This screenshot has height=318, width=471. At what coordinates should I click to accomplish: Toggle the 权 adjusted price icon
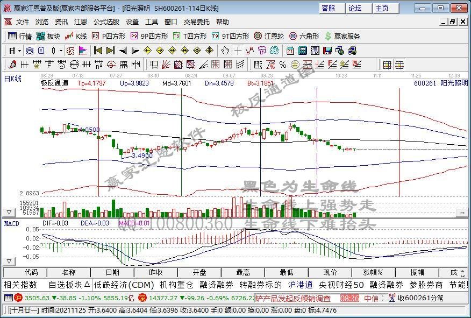[x=70, y=51]
